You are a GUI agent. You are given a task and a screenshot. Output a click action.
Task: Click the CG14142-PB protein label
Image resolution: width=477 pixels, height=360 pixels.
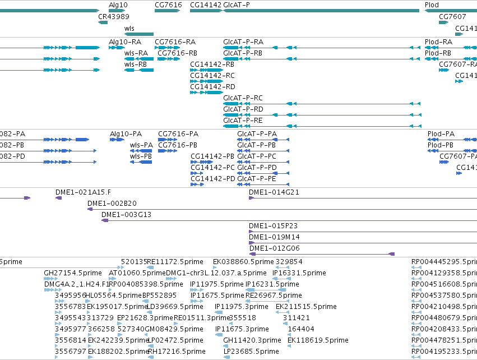tap(212, 156)
